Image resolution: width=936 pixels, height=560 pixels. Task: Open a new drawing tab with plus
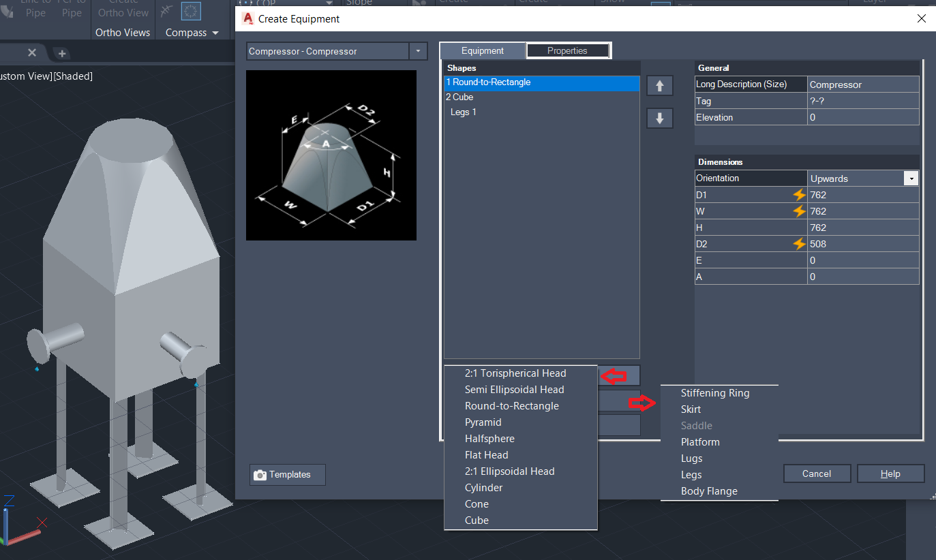61,53
